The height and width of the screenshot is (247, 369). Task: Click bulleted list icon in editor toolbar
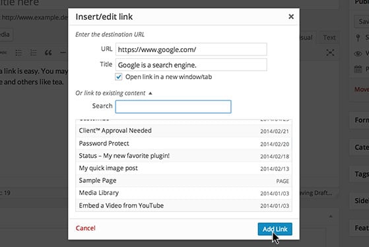click(18, 53)
